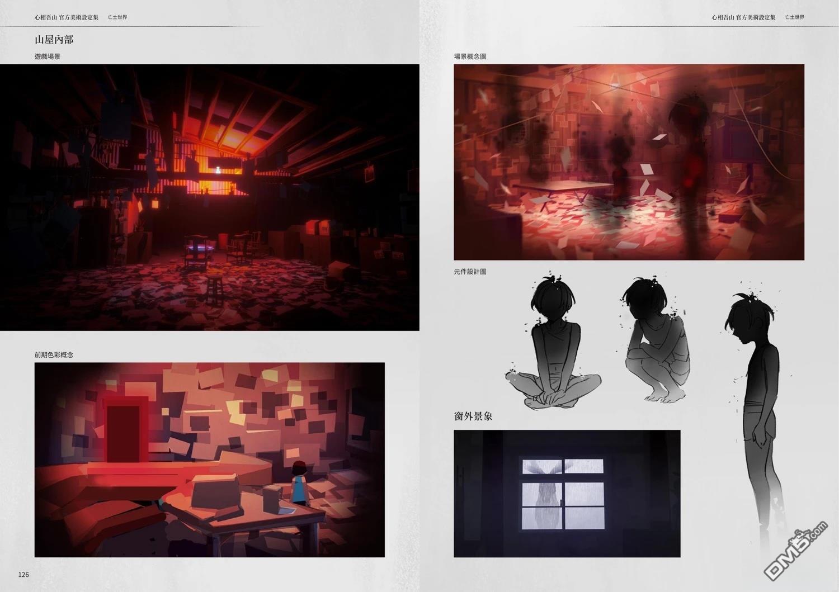Click 心相吾山 官方美術設定集 header on right page
The image size is (839, 592).
(743, 17)
